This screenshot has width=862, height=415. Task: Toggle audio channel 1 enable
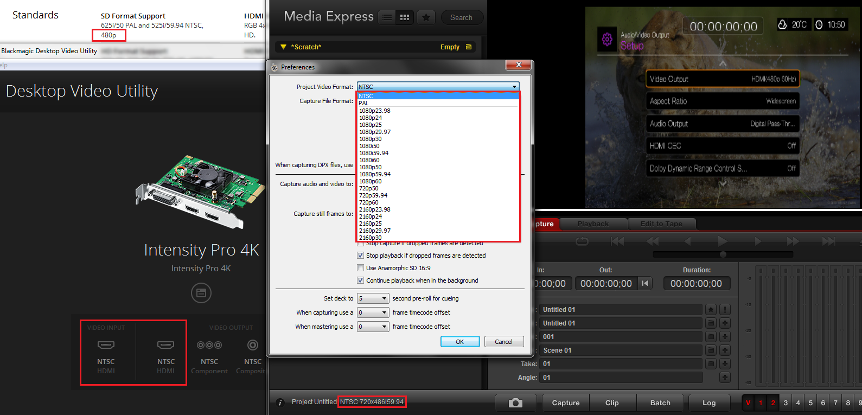tap(761, 403)
